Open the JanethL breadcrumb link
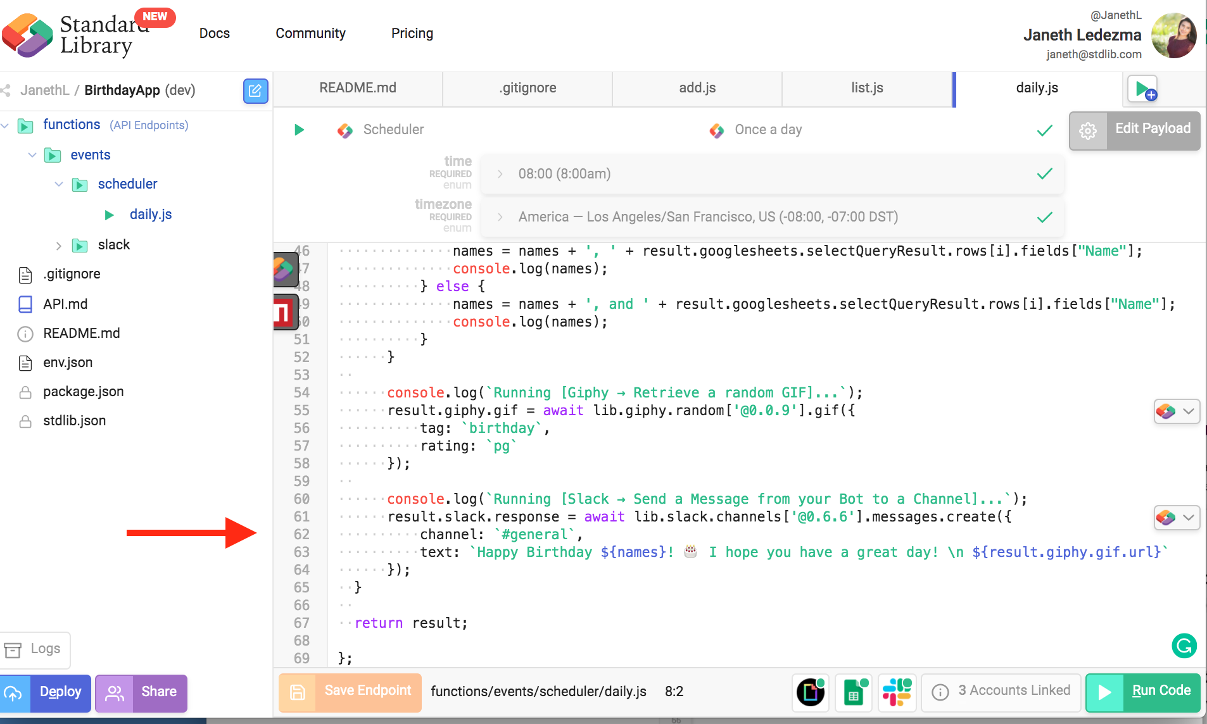Viewport: 1207px width, 724px height. 44,91
